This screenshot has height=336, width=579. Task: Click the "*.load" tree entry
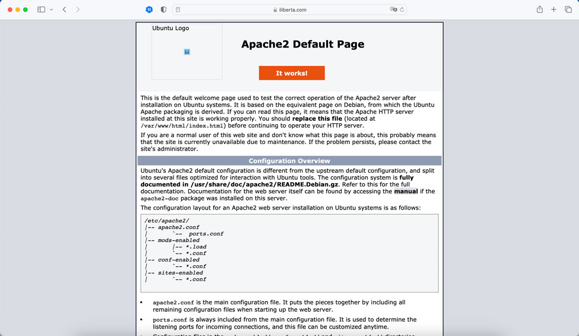(x=196, y=247)
